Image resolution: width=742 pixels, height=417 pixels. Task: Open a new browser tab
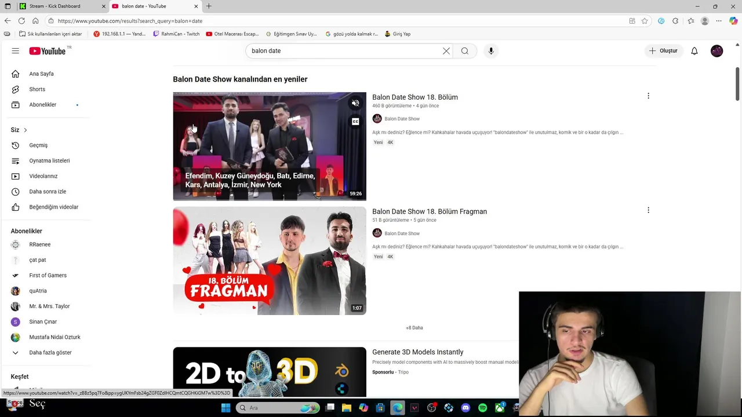click(x=209, y=6)
